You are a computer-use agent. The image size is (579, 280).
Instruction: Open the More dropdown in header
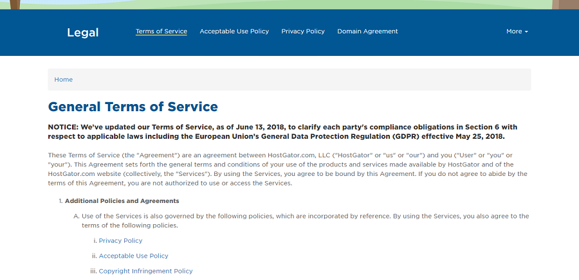click(x=516, y=31)
